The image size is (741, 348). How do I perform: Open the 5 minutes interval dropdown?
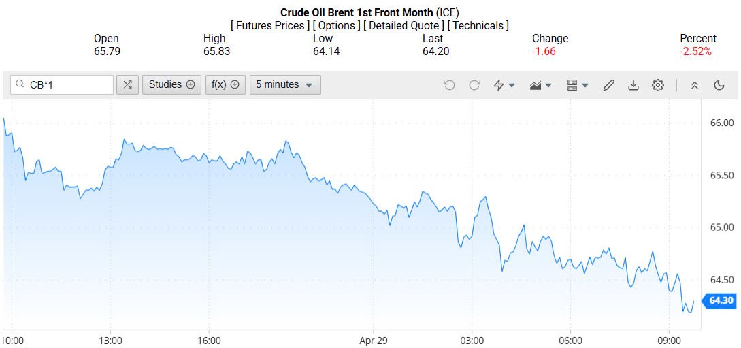285,85
